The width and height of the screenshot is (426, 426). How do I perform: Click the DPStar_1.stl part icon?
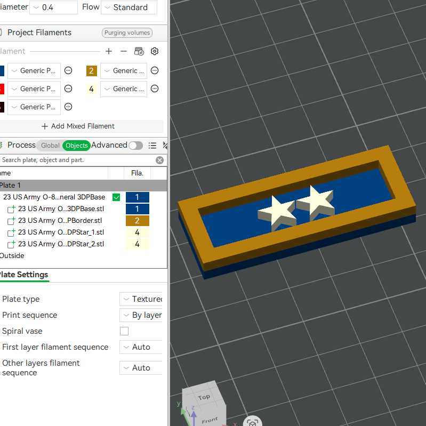click(x=11, y=232)
